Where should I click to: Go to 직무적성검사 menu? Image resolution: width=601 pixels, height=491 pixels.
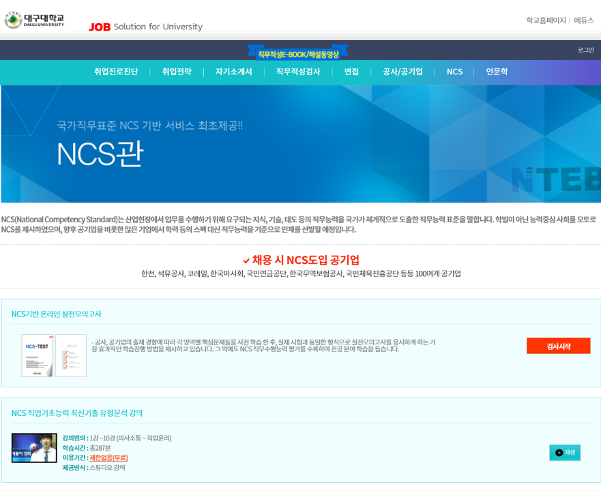tap(298, 72)
